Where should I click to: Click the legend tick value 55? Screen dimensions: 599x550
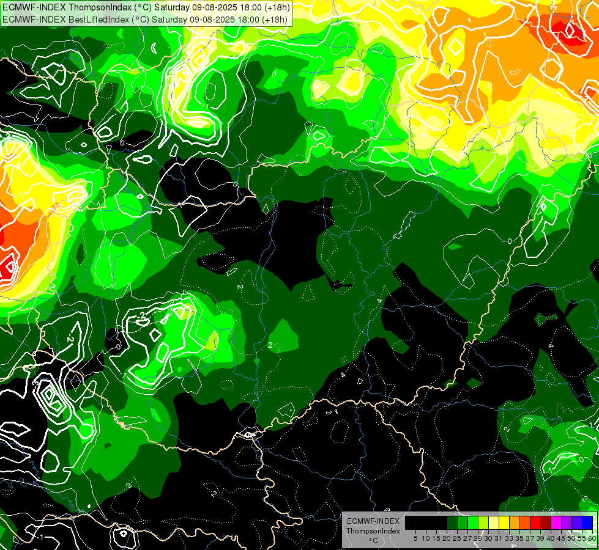click(x=581, y=538)
